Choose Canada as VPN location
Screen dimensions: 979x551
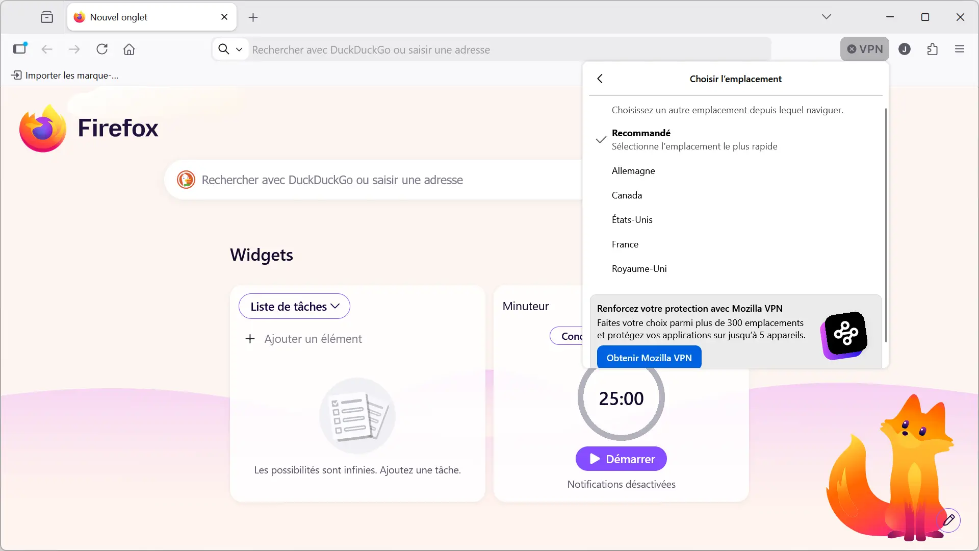pyautogui.click(x=736, y=195)
